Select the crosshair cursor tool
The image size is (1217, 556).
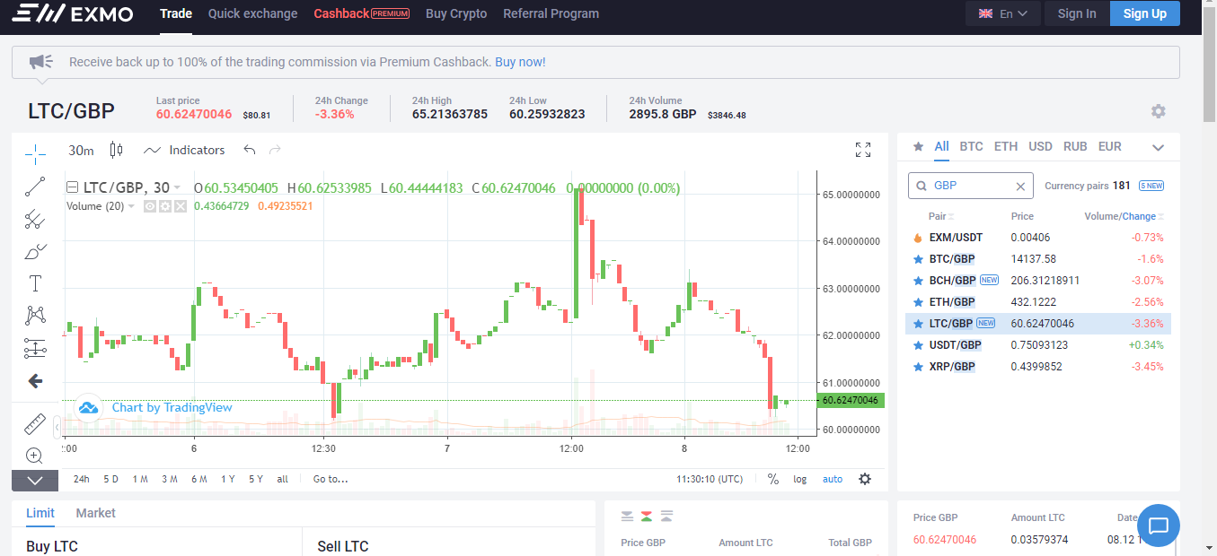[x=35, y=153]
